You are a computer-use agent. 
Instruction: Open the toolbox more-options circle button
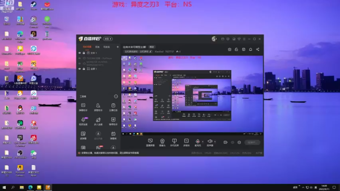(116, 96)
